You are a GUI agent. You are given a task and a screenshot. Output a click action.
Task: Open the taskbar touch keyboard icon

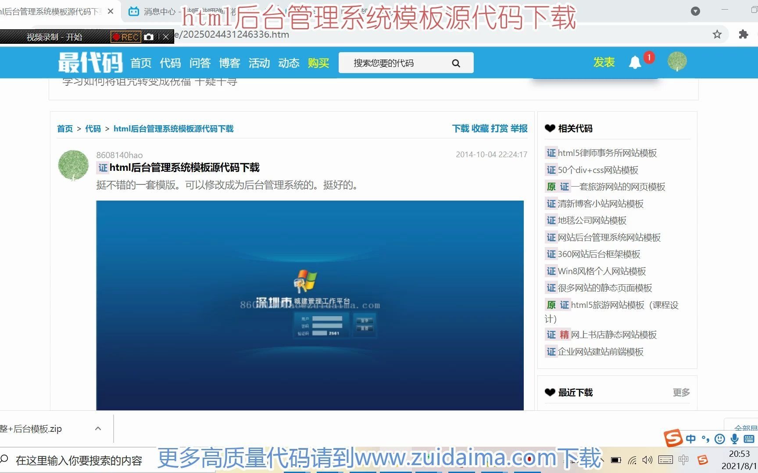(x=665, y=460)
